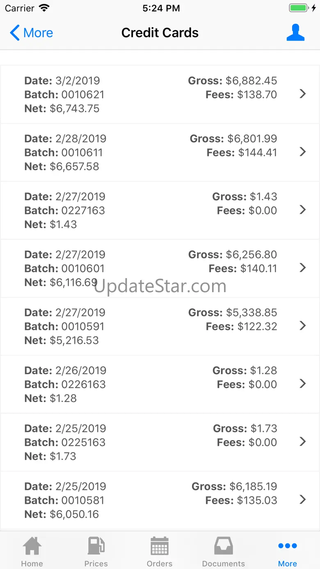Image resolution: width=320 pixels, height=569 pixels.
Task: Open the Documents inbox tray icon
Action: click(x=224, y=546)
